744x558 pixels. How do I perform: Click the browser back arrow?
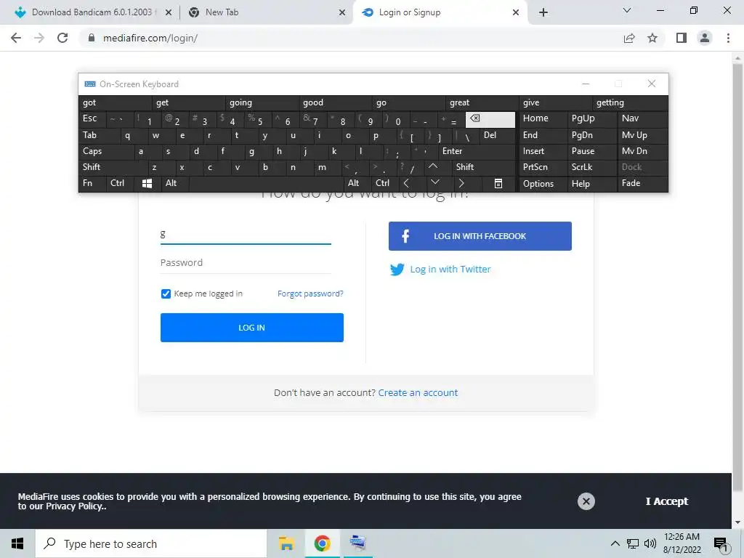click(x=16, y=38)
